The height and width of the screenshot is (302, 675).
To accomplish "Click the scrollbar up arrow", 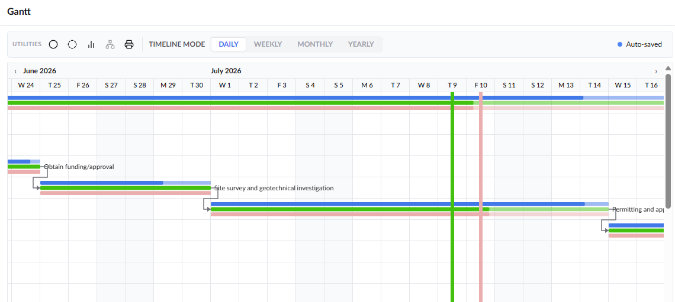I will [668, 69].
